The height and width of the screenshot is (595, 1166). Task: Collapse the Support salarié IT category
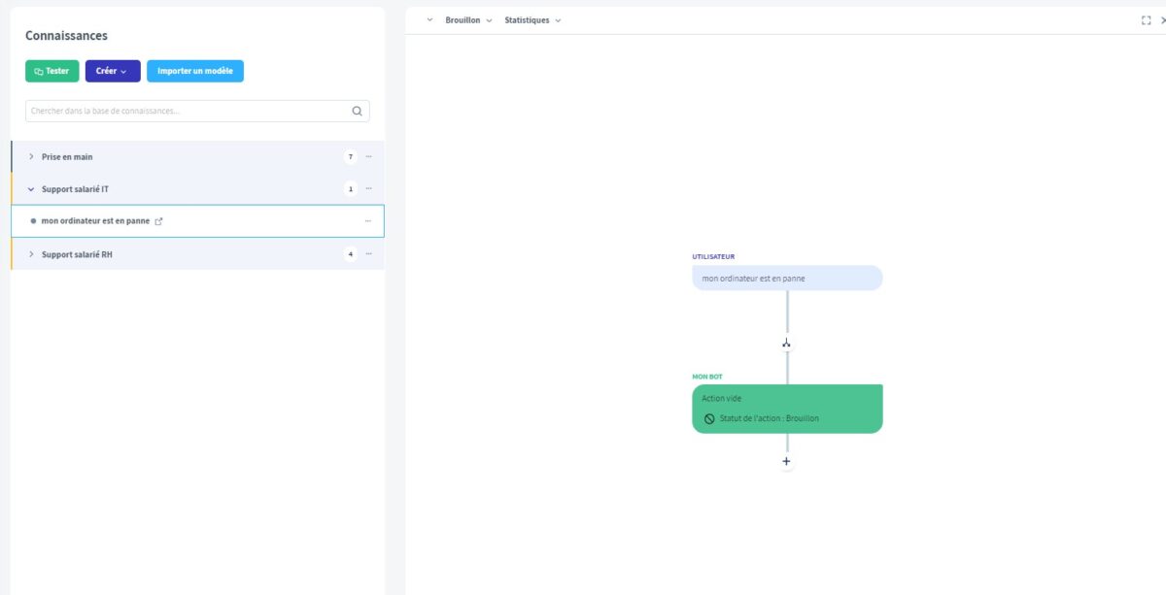[30, 188]
